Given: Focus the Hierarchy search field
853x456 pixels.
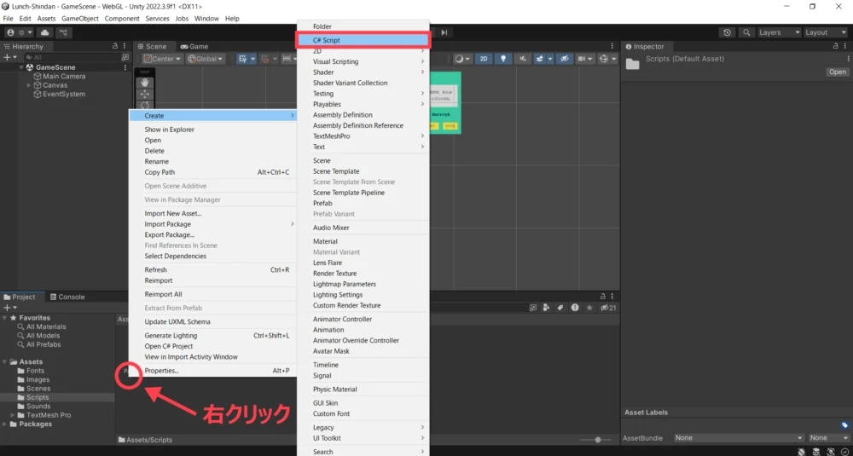Looking at the screenshot, I should (75, 57).
